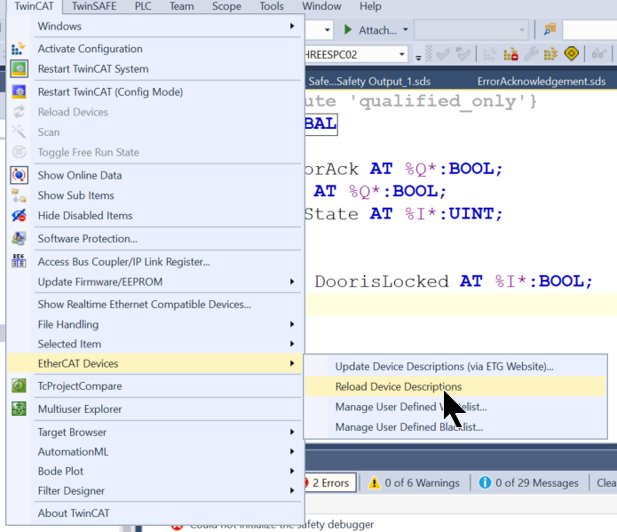Open the PLC menu
Screen dimensions: 617x532
pos(143,6)
